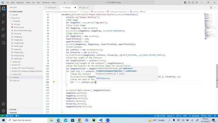Screen dimensions: 218x123
Task: Click the remote window status bar icon
Action: coord(2,116)
